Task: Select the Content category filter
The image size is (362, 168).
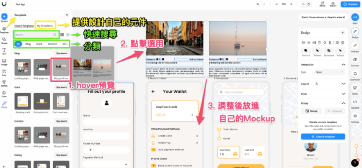Action: [52, 44]
